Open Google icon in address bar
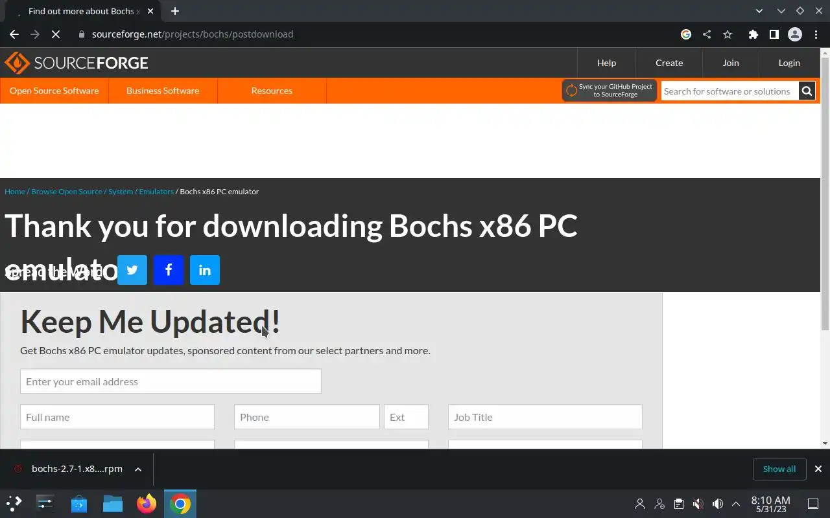 coord(686,34)
